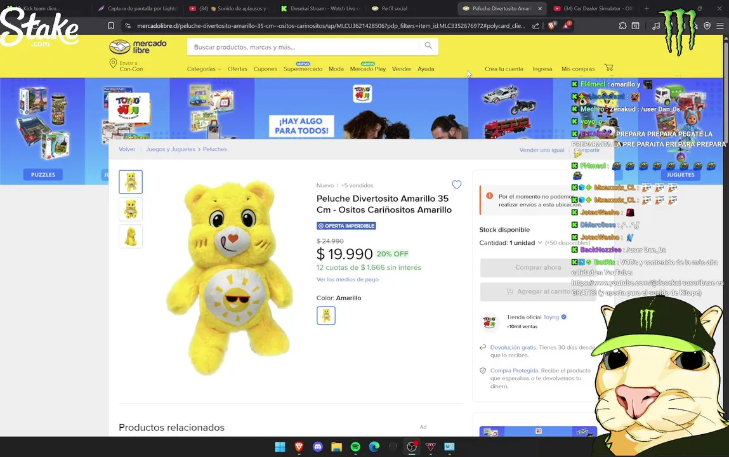Open Brave browser from taskbar
The image size is (729, 457).
coord(299,447)
